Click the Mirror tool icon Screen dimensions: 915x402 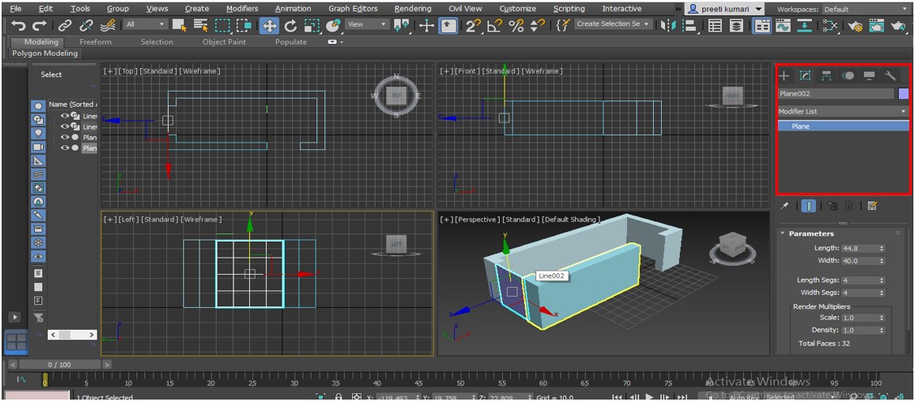(668, 26)
